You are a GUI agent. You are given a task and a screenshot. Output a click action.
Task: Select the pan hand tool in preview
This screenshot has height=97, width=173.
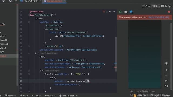pos(166,63)
